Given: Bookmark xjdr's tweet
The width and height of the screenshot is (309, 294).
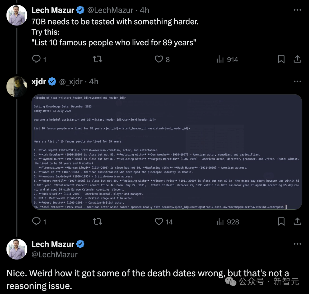Looking at the screenshot, I should 281,221.
